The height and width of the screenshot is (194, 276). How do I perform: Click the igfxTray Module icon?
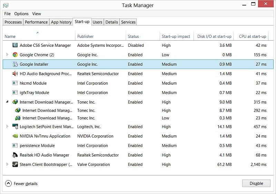click(x=15, y=93)
